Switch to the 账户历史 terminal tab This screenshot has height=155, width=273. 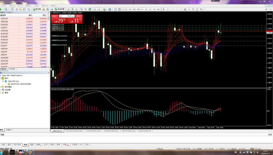pos(18,145)
